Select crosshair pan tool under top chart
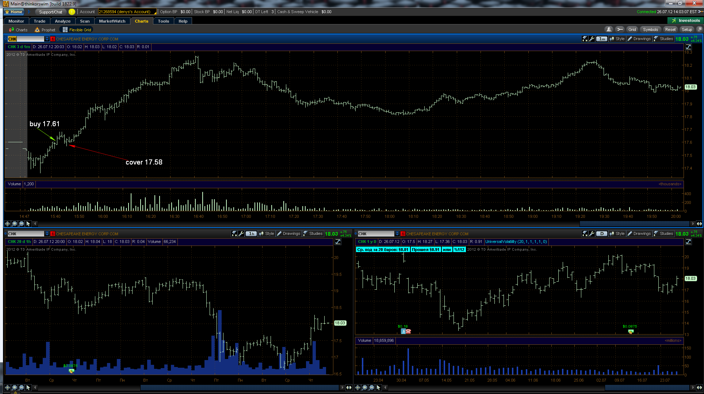This screenshot has width=704, height=394. pyautogui.click(x=7, y=224)
